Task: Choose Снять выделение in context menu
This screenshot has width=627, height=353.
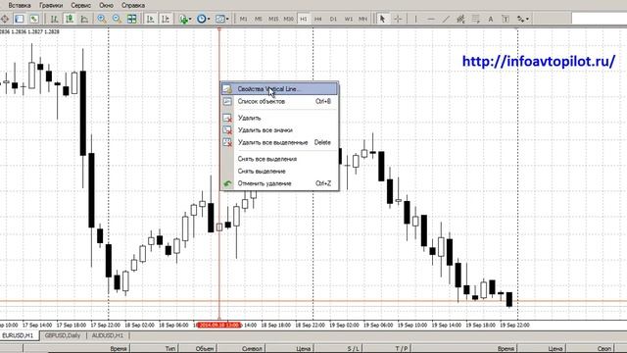Action: pyautogui.click(x=279, y=171)
